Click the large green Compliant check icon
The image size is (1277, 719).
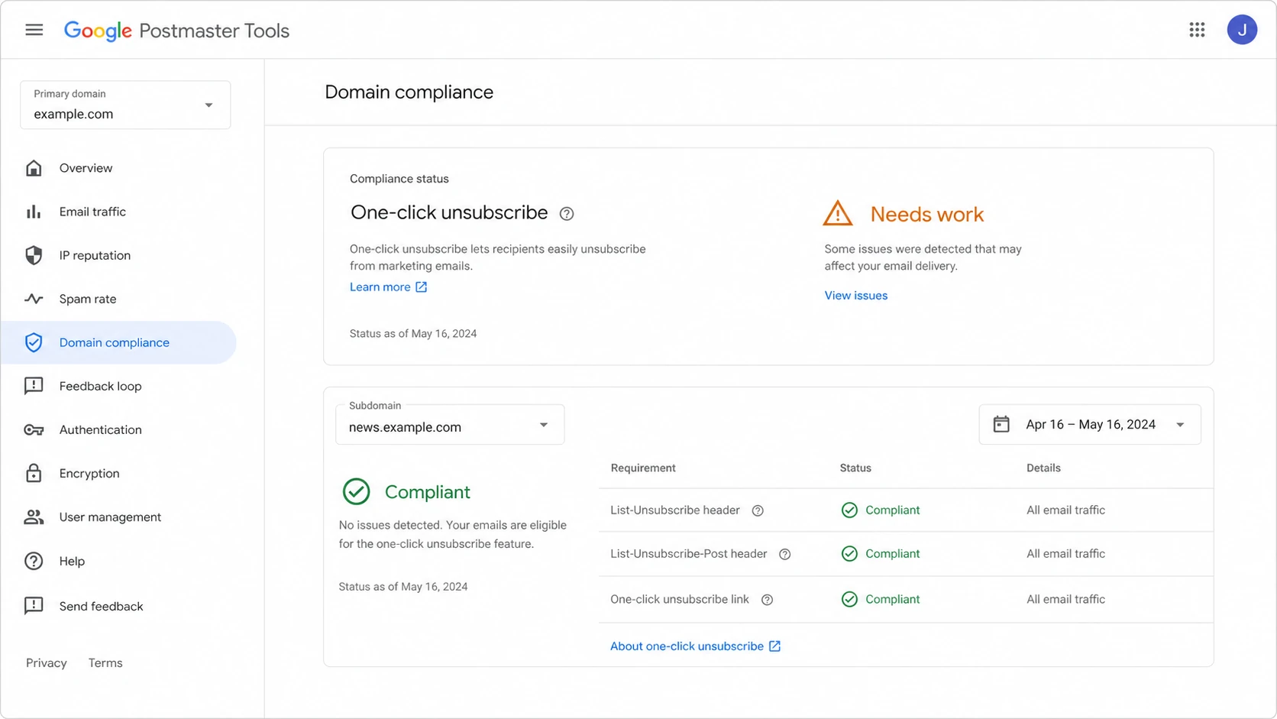356,491
